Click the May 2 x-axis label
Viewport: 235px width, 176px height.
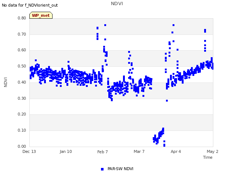[213, 151]
